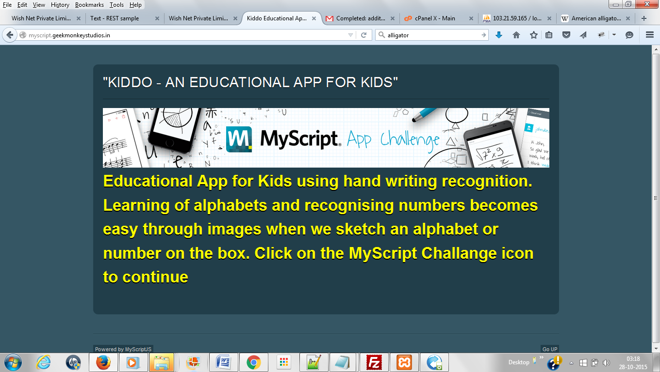Save page to Pocket icon
Image resolution: width=660 pixels, height=372 pixels.
pos(566,35)
